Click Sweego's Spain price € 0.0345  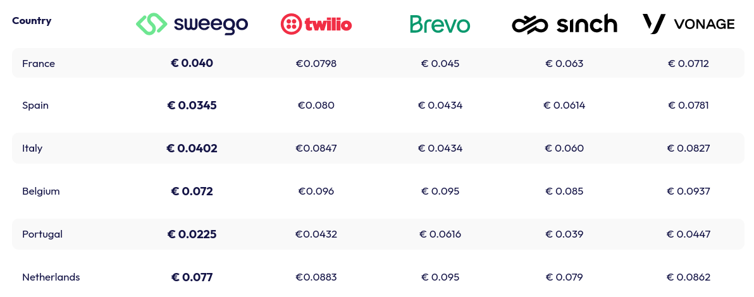(192, 106)
